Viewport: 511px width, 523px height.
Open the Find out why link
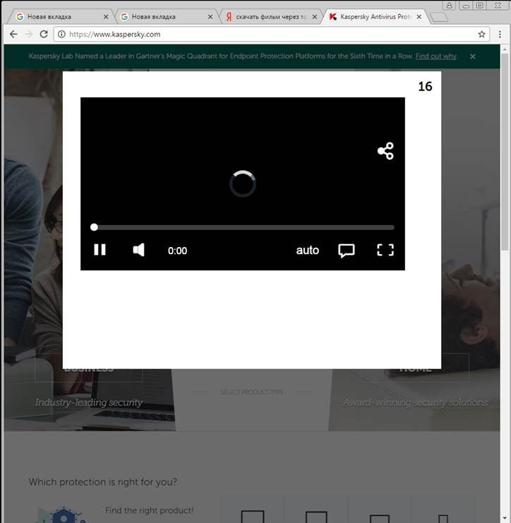click(x=436, y=56)
